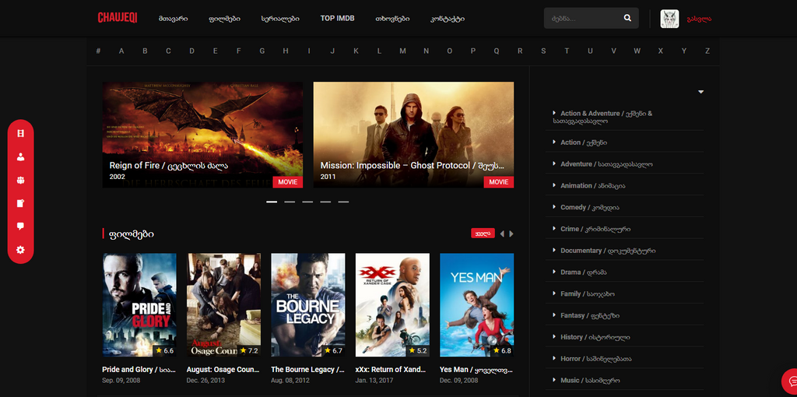
Task: Open the Horror genre link
Action: 596,359
